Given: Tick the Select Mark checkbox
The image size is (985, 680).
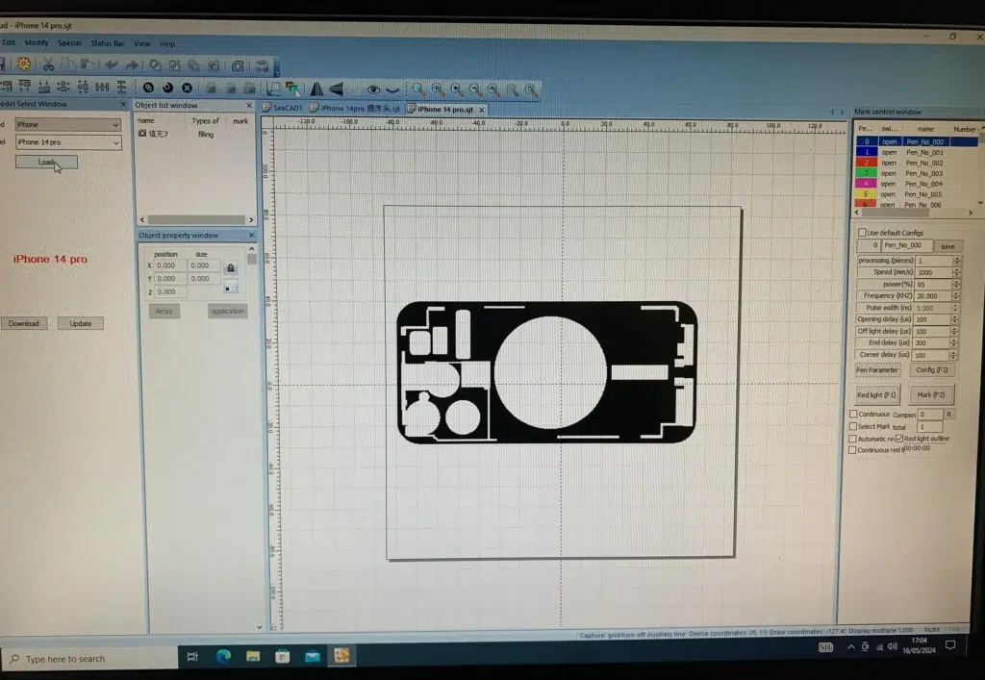Looking at the screenshot, I should coord(853,426).
